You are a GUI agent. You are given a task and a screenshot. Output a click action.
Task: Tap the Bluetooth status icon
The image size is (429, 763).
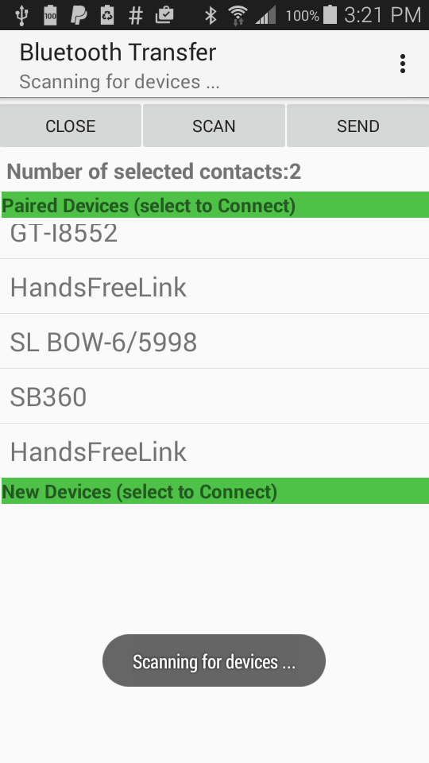click(x=211, y=16)
